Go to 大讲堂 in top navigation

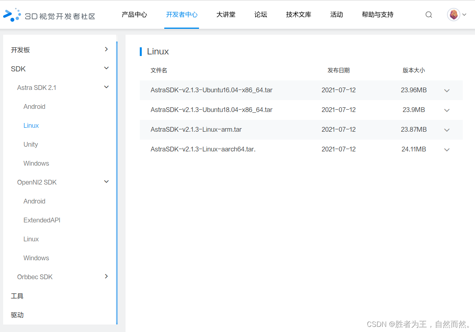[x=226, y=15]
